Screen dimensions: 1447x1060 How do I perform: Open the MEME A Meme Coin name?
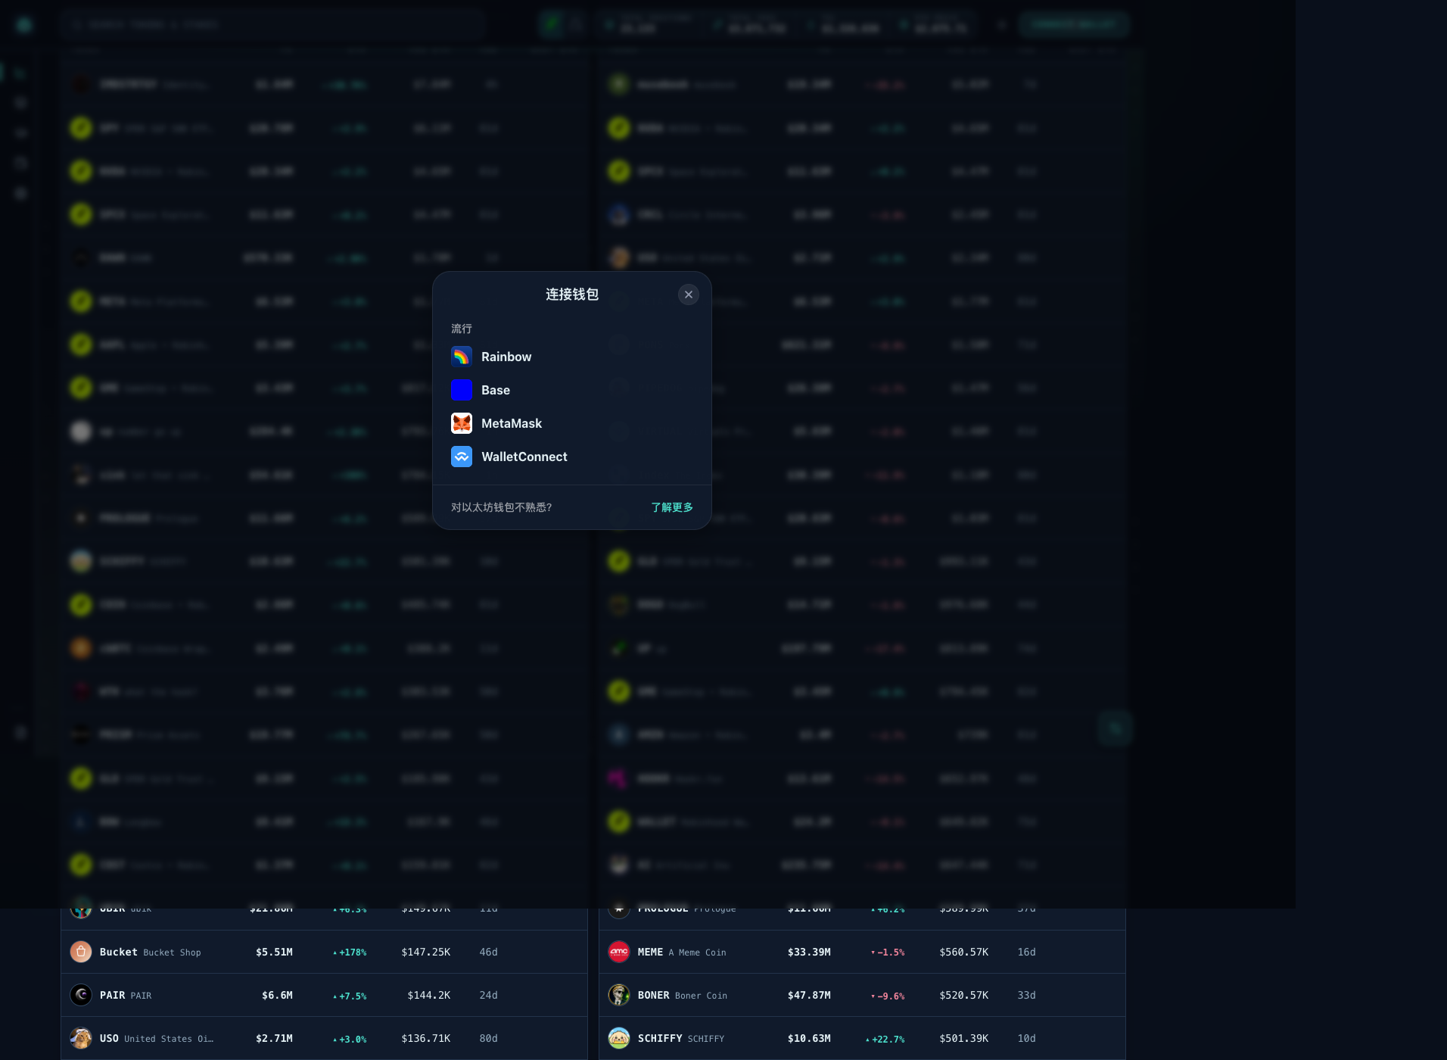(682, 952)
